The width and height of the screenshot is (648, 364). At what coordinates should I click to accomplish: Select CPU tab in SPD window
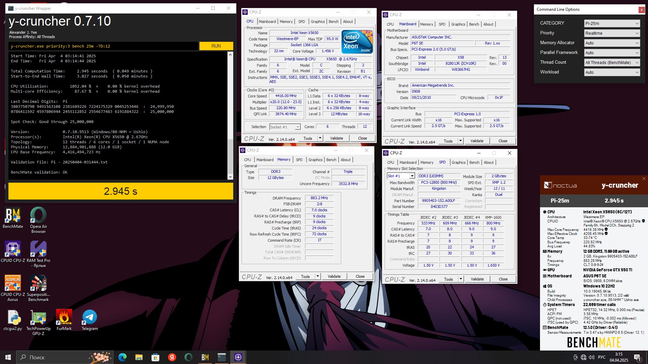[x=390, y=162]
